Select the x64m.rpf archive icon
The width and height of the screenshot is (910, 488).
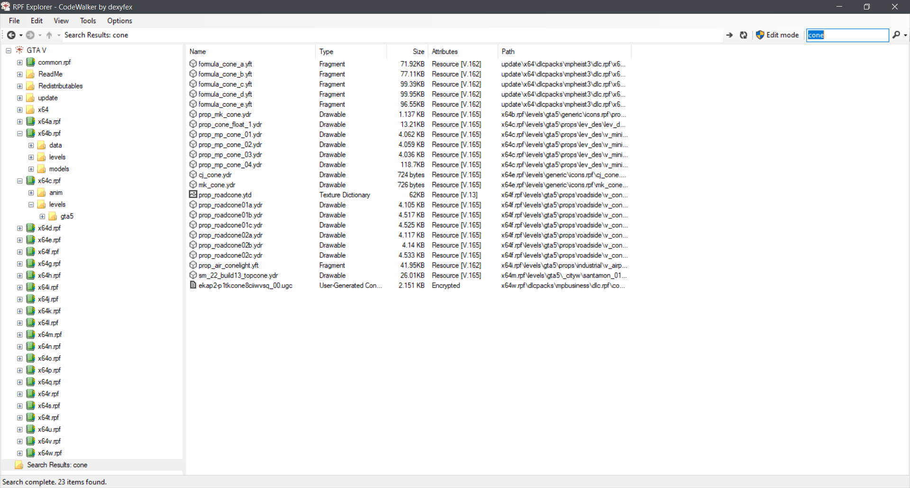click(30, 334)
